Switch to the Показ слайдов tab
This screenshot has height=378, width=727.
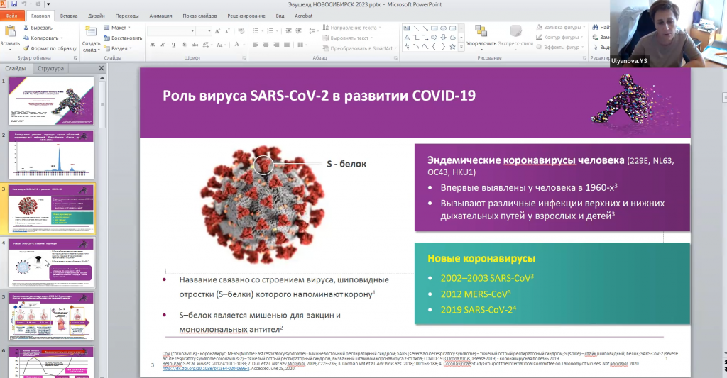tap(199, 16)
